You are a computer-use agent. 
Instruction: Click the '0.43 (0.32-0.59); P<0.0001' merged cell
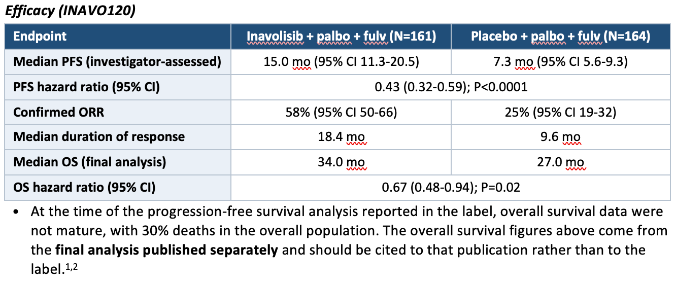point(451,87)
